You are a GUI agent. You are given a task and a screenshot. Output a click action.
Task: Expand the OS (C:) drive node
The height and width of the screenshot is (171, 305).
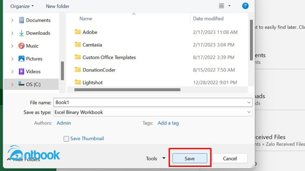click(x=12, y=84)
